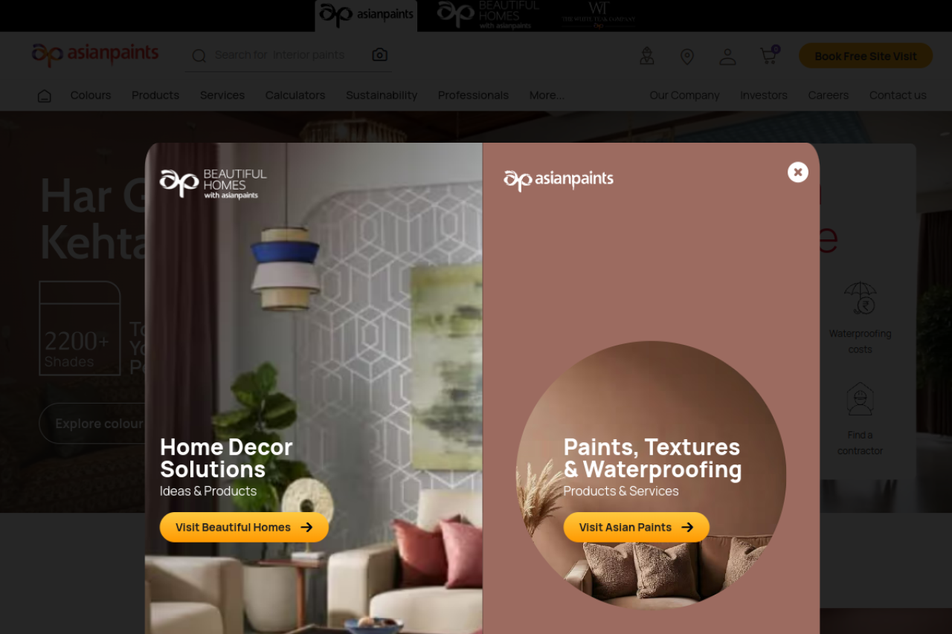The height and width of the screenshot is (634, 952).
Task: Close the popup with the X icon
Action: point(798,172)
